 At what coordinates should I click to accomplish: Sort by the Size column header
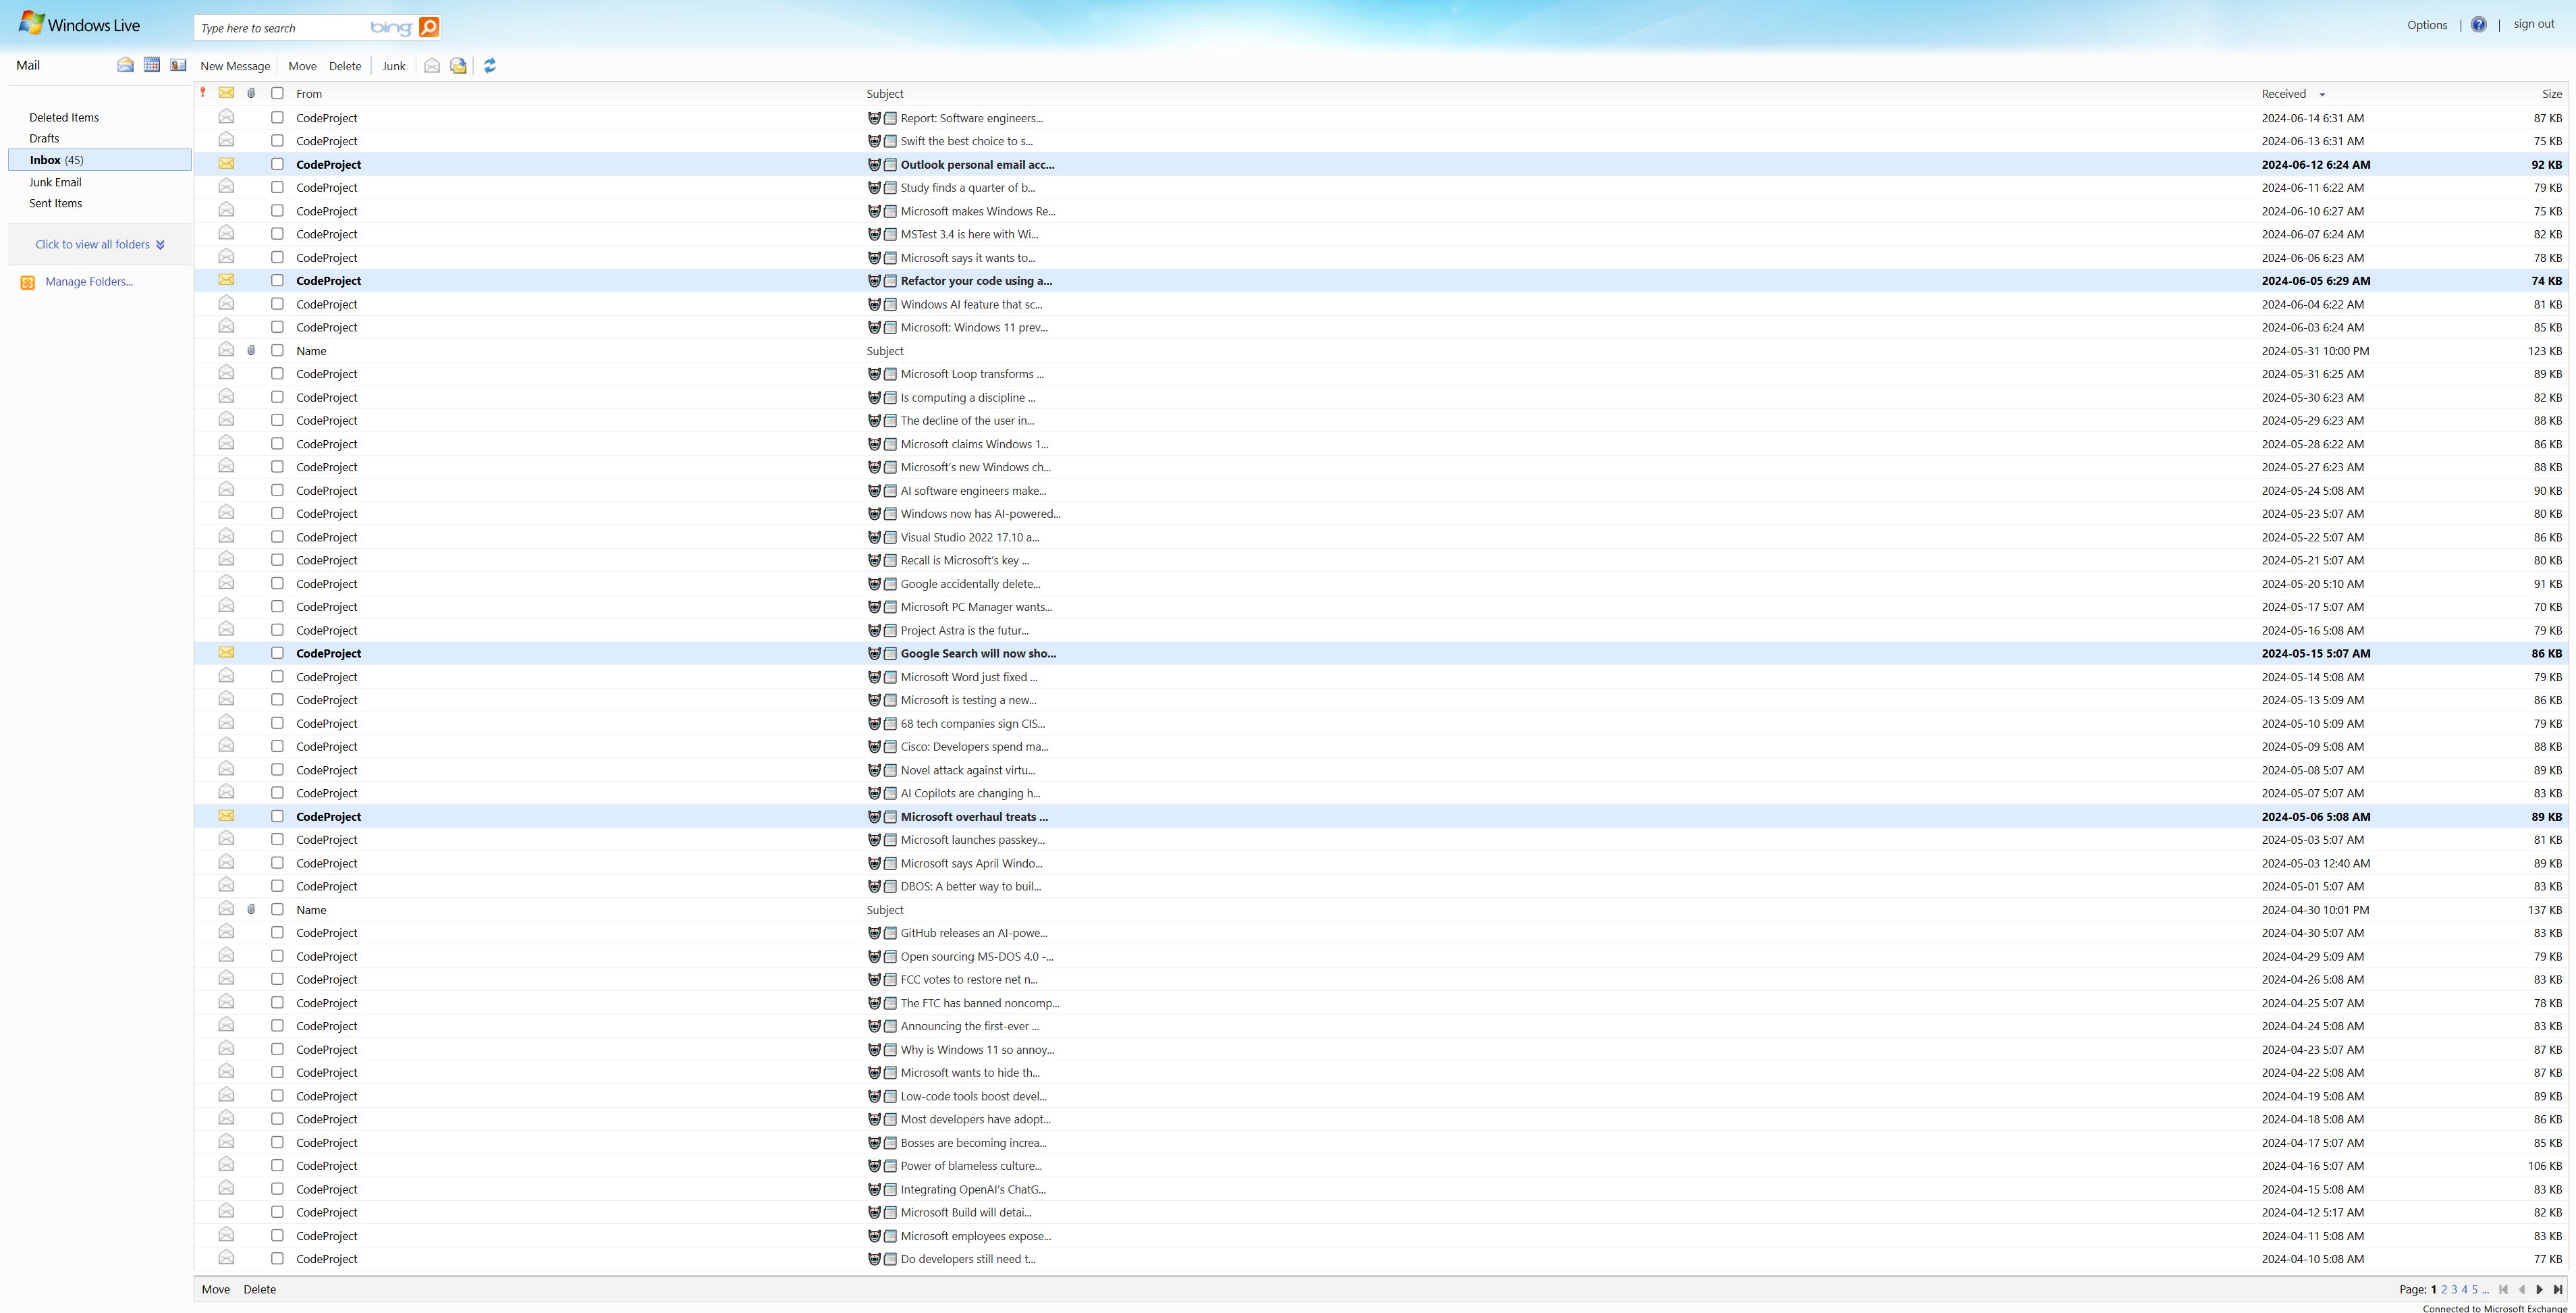click(2552, 94)
